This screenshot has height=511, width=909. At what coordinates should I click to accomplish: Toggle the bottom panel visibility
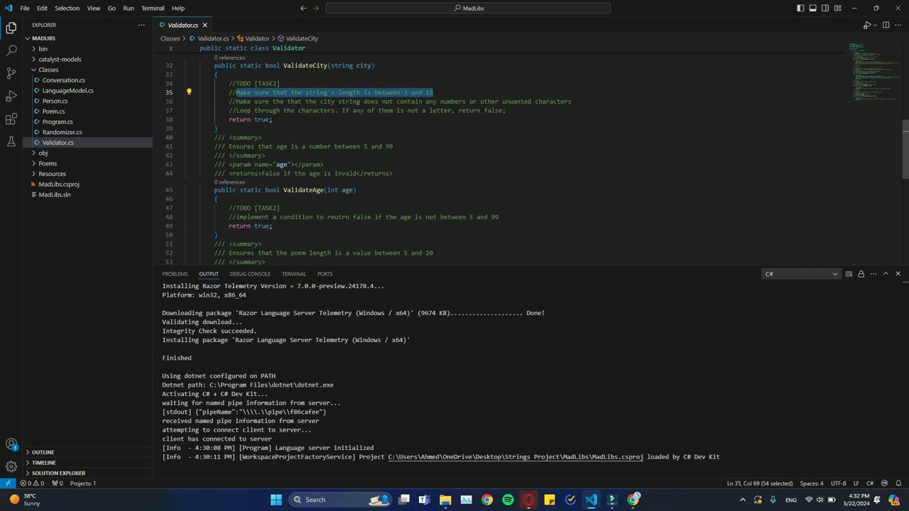pos(813,9)
